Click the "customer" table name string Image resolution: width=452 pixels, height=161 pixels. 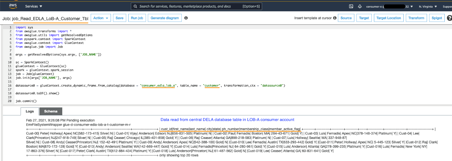212,86
